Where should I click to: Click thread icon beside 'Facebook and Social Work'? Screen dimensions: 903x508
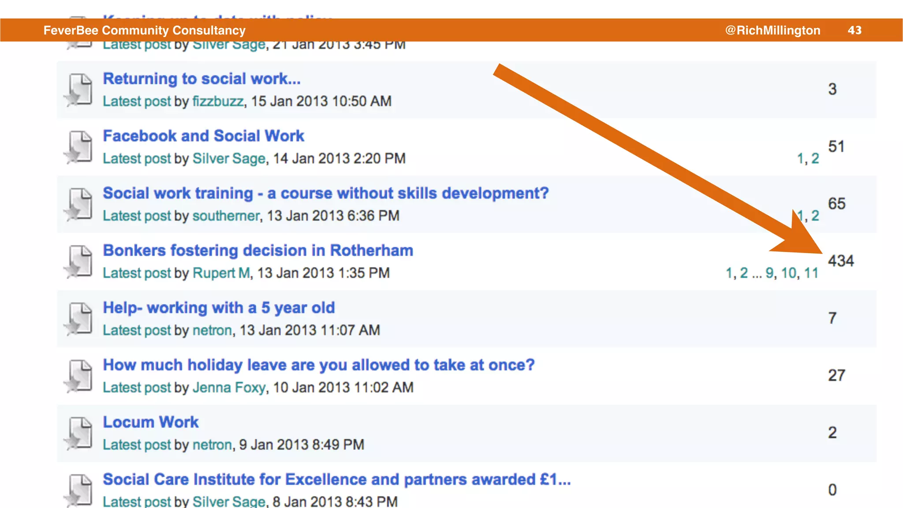[x=78, y=147]
